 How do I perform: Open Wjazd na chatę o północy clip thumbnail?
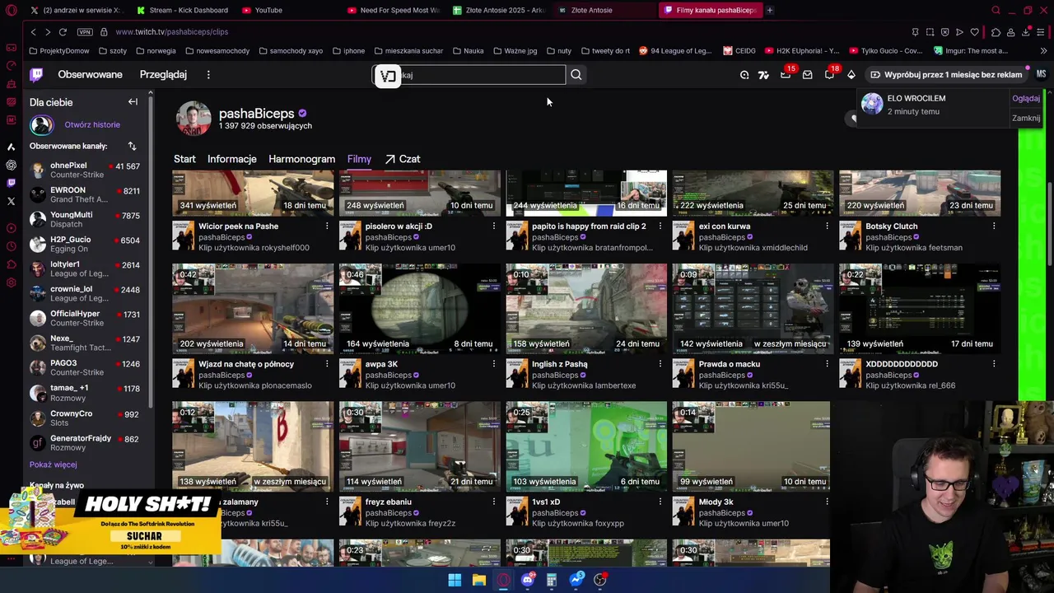click(x=253, y=308)
